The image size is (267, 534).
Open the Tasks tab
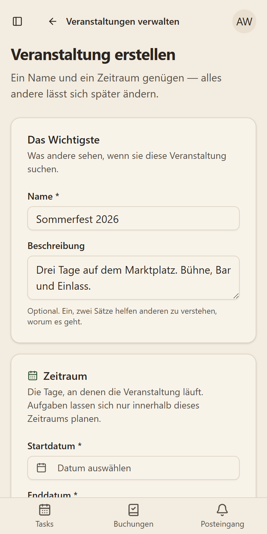tap(44, 516)
